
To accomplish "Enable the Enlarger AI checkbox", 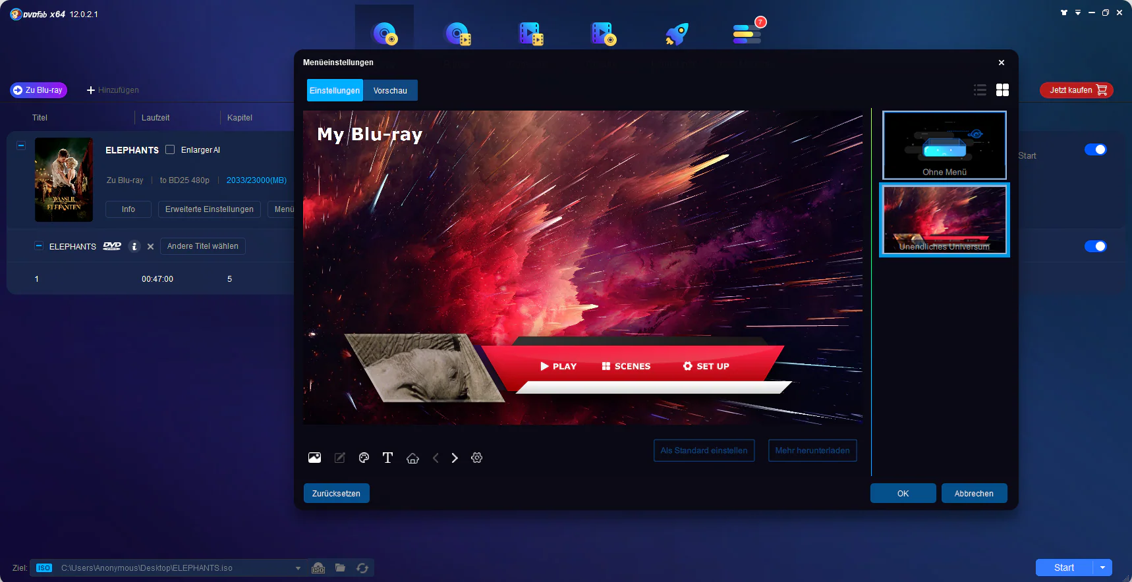I will point(170,149).
